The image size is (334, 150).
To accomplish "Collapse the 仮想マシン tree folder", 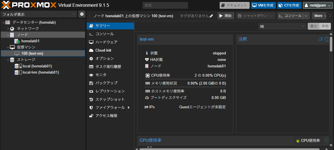I will click(x=8, y=47).
